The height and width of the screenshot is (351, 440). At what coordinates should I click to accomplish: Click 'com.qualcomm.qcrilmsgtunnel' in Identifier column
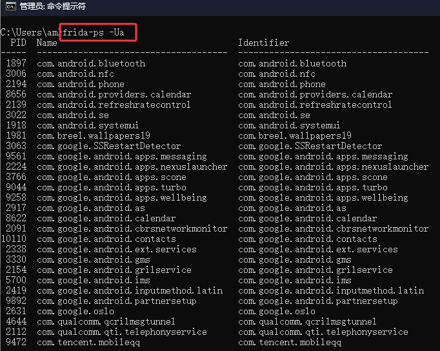[x=307, y=322]
